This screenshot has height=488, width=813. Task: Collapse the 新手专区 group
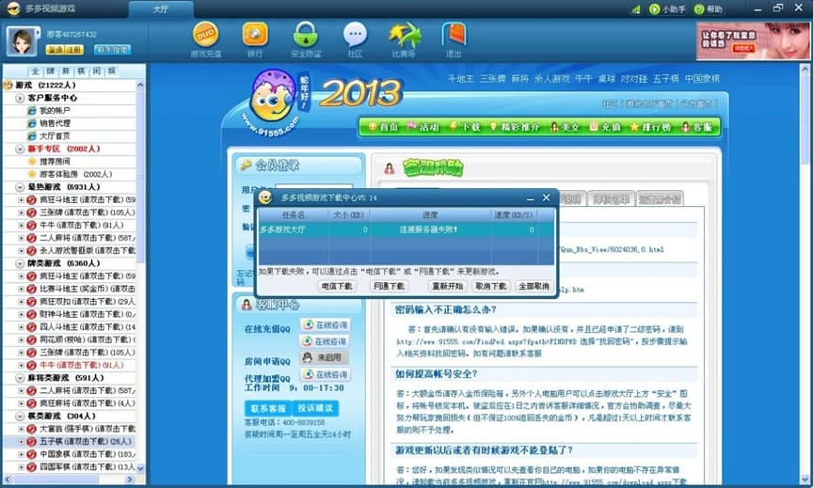(x=20, y=149)
